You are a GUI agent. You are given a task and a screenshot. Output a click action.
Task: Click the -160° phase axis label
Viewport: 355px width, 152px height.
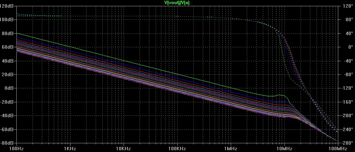coord(347,102)
